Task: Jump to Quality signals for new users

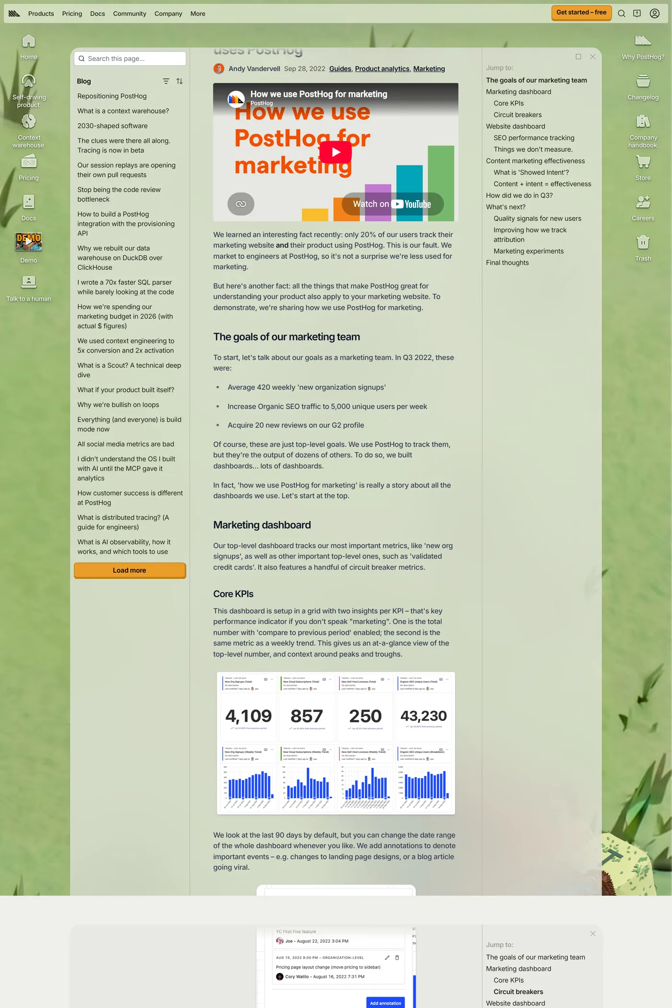Action: coord(538,218)
